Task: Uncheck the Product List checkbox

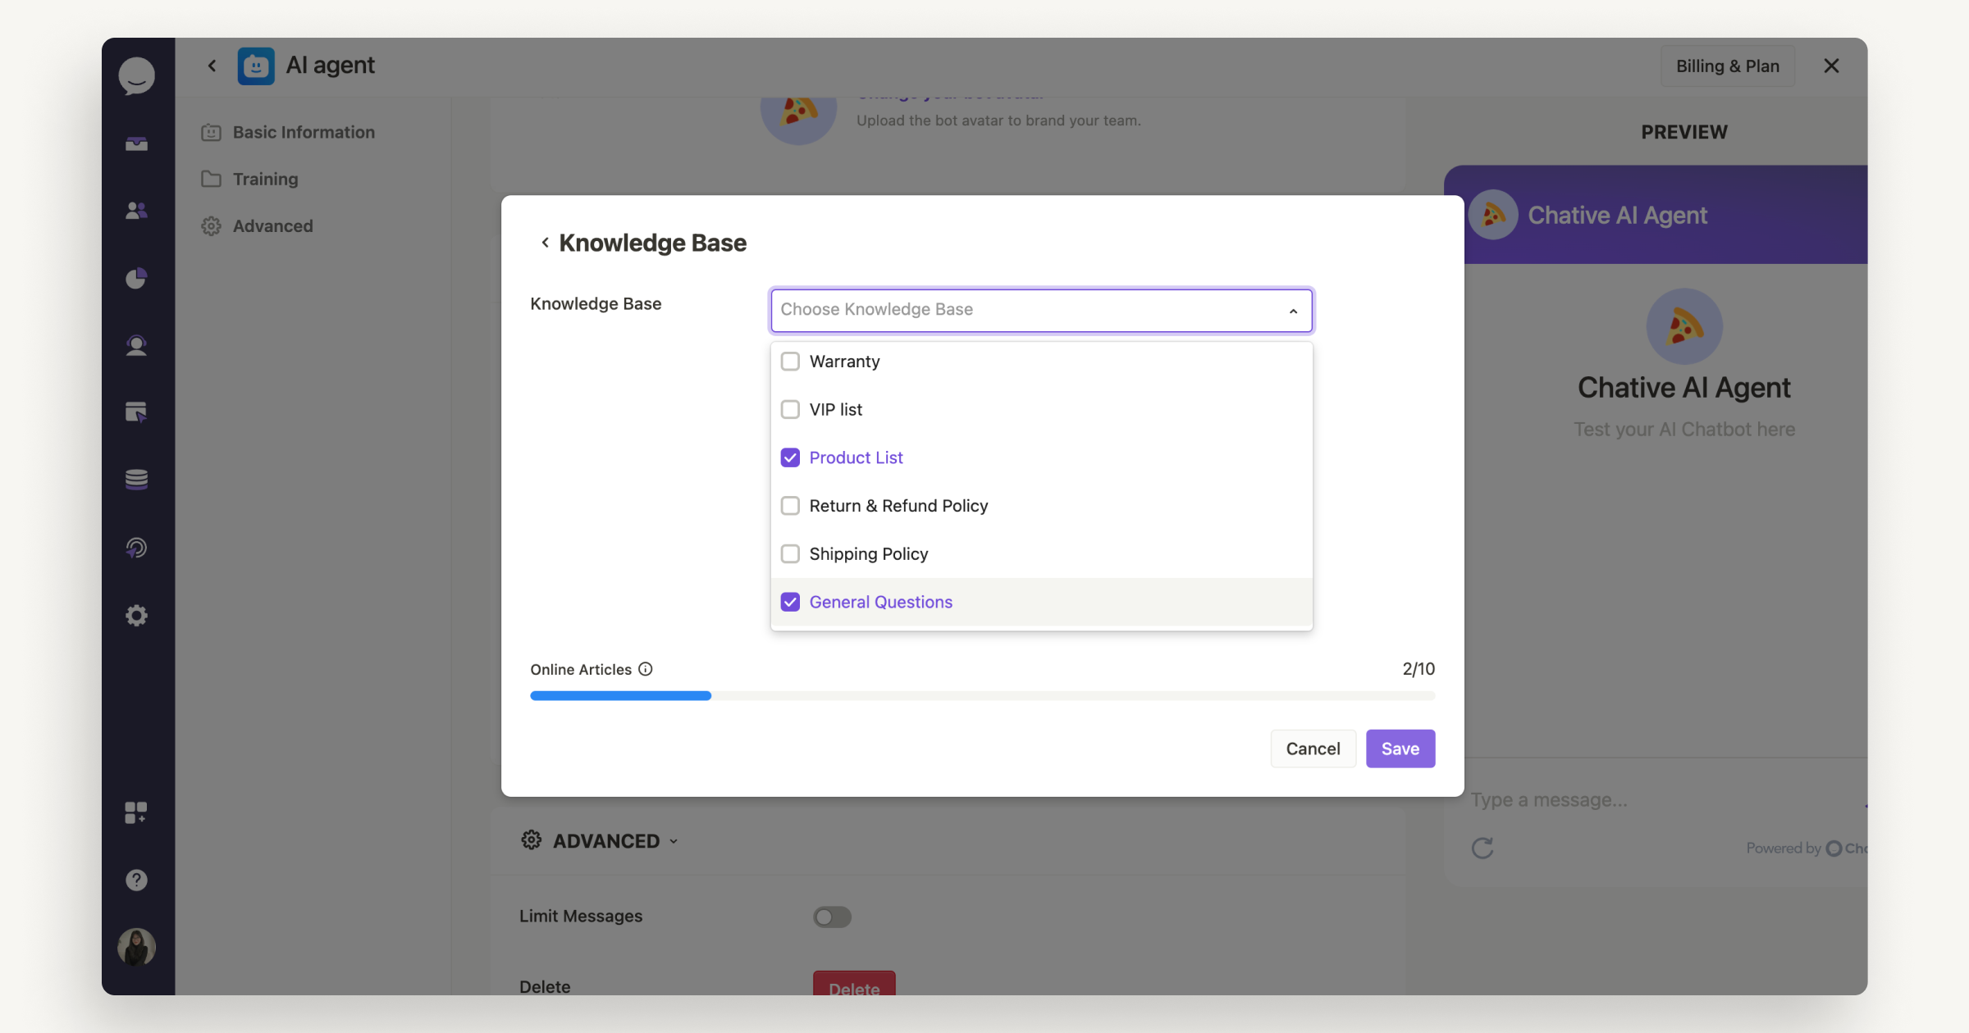Action: [x=790, y=457]
